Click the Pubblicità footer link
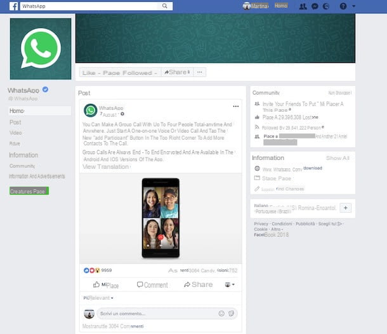Screen dimensions: 387x334 305,224
